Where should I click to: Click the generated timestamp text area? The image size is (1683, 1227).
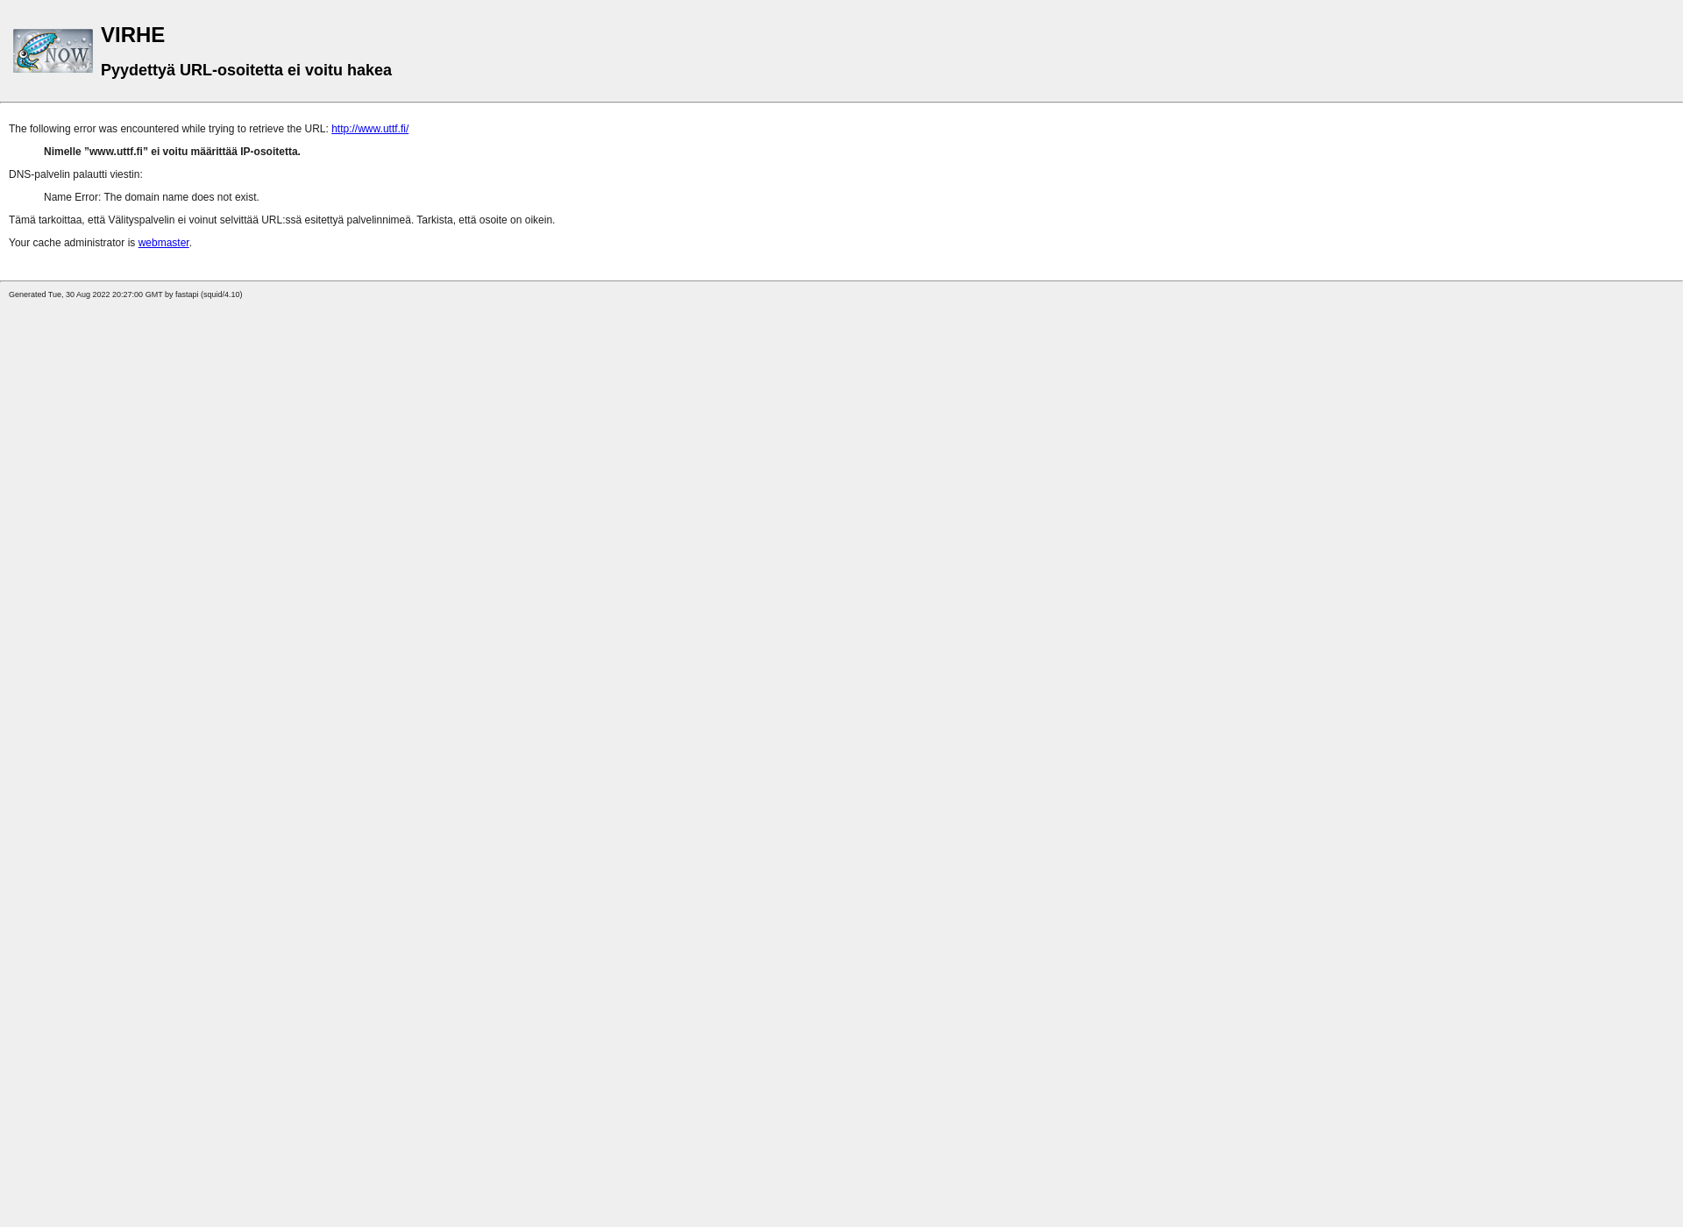click(125, 294)
